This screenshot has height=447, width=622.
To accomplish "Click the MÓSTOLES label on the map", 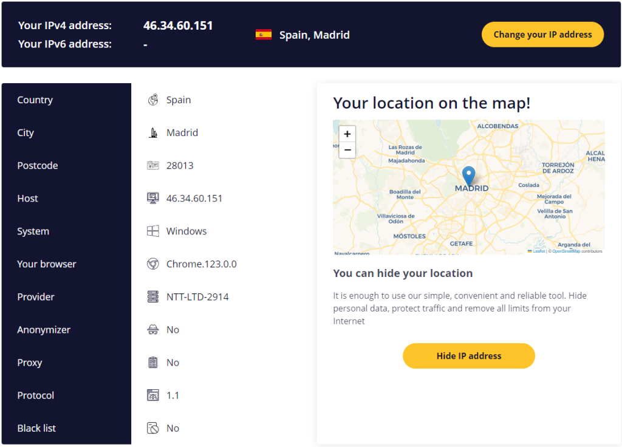I will coord(409,236).
